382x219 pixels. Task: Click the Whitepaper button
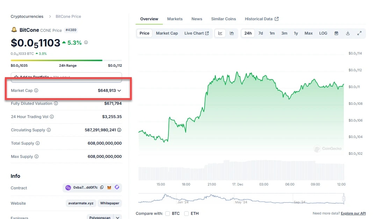point(110,203)
